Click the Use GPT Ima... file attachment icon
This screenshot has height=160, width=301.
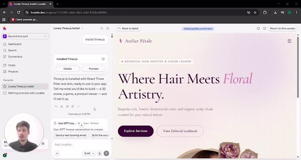point(55,123)
